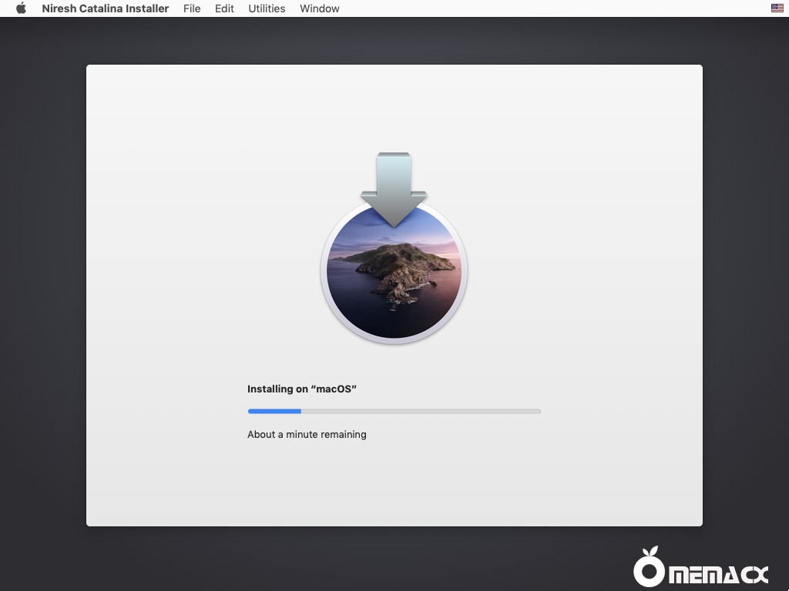This screenshot has height=591, width=789.
Task: Click the Memacx apple logo icon
Action: point(649,570)
